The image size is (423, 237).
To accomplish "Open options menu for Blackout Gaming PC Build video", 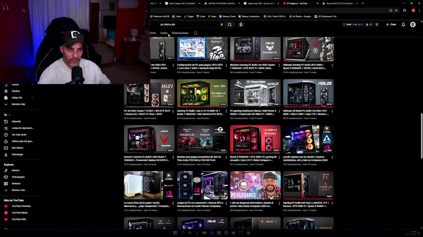I will [x=279, y=66].
